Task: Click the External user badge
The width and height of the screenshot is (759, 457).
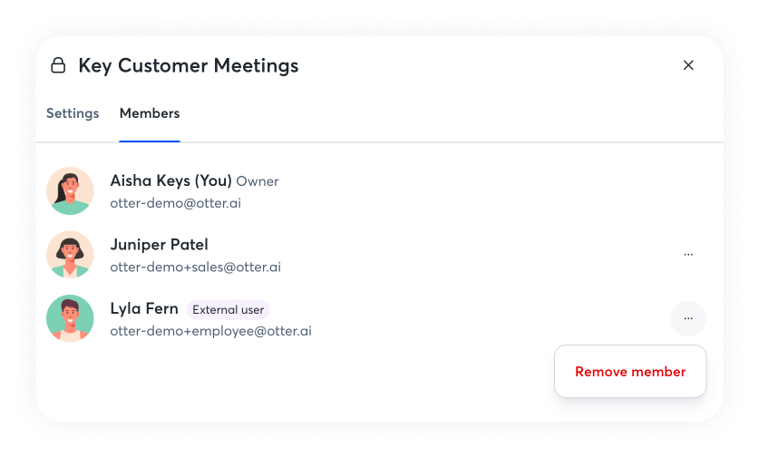Action: [x=229, y=309]
